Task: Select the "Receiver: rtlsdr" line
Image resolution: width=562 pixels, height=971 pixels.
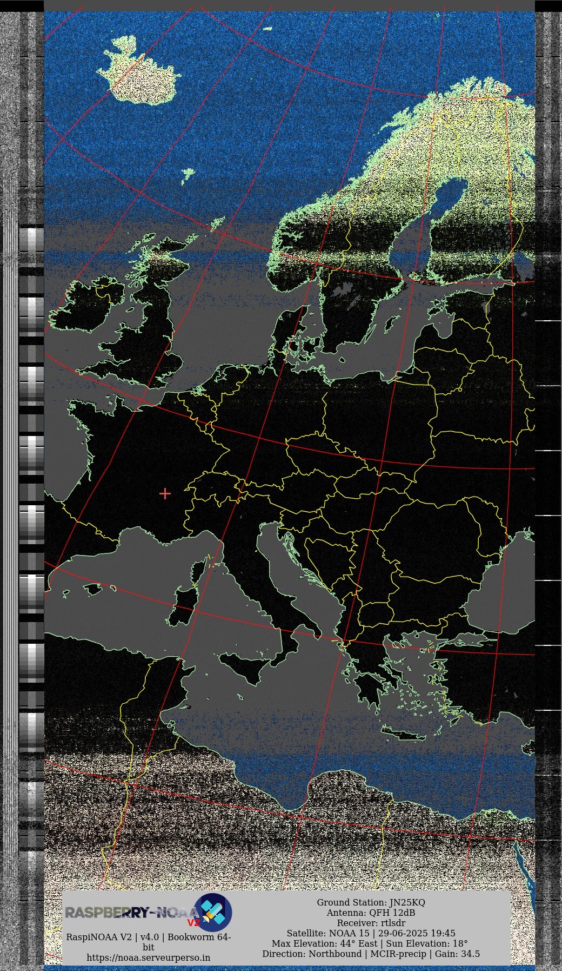Action: [x=371, y=923]
